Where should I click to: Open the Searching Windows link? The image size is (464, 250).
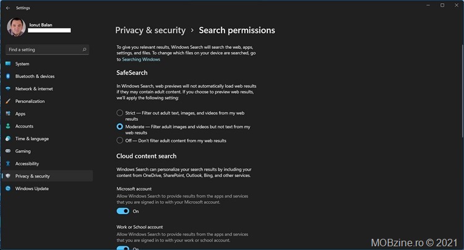click(141, 59)
